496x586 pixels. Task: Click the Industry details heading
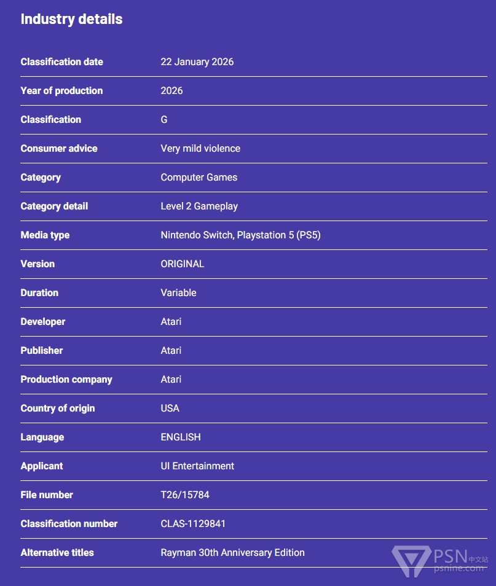click(x=71, y=19)
